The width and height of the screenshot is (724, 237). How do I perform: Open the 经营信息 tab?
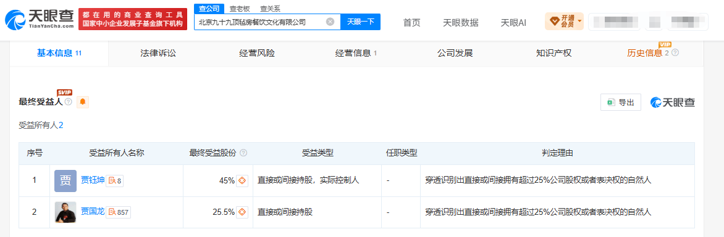[x=356, y=54]
